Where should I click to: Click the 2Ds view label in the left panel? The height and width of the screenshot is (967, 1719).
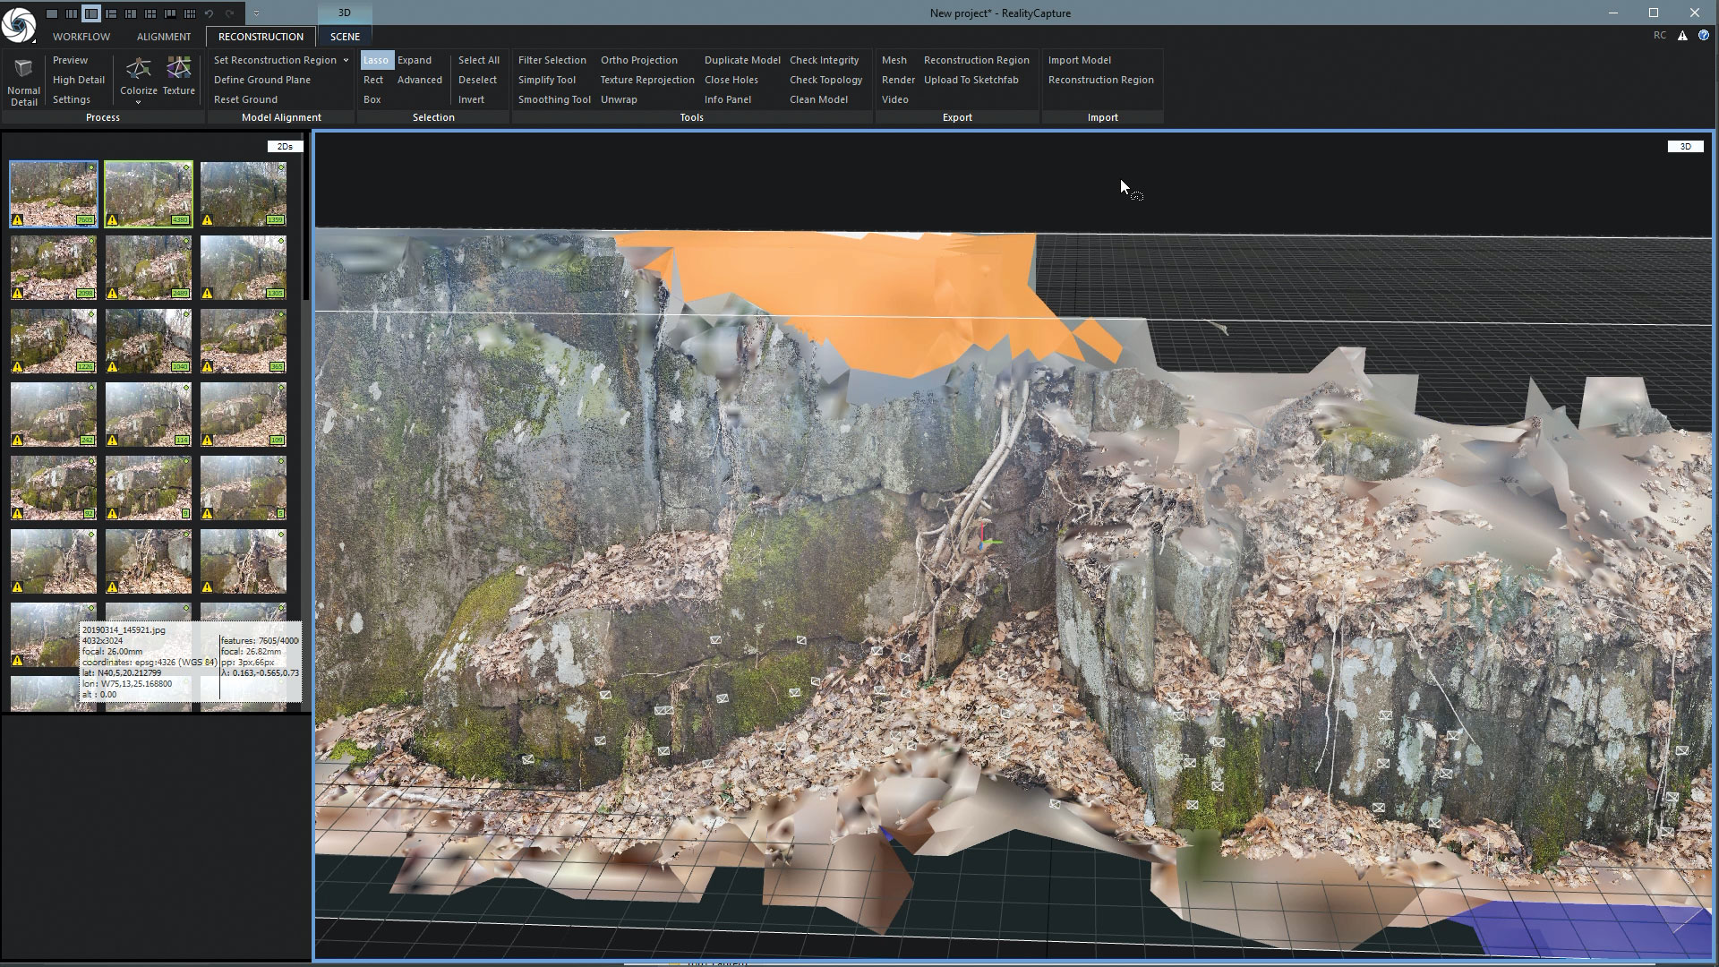(x=285, y=146)
